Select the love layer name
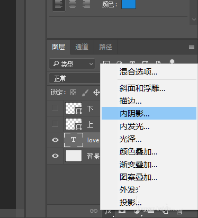 point(93,140)
